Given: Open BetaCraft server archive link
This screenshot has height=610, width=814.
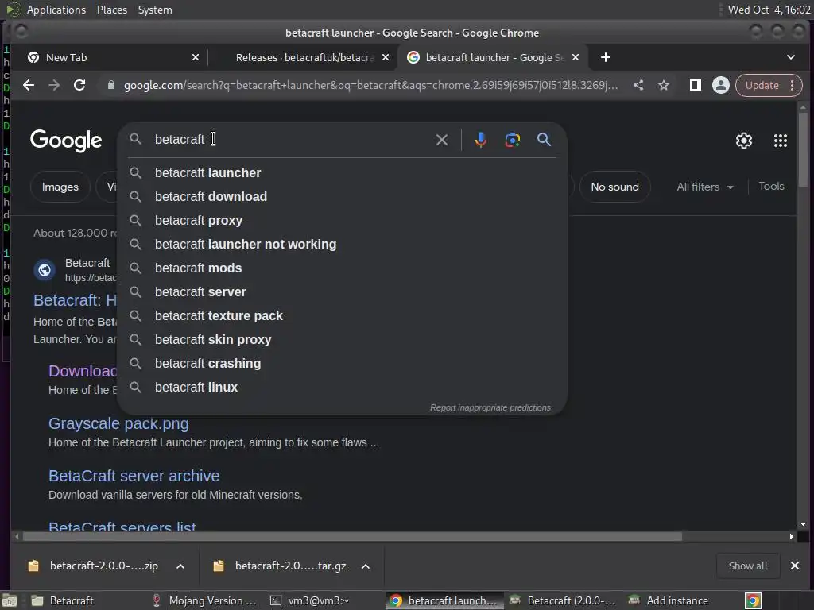Looking at the screenshot, I should click(134, 477).
